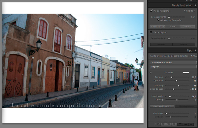This screenshot has width=198, height=128.
Task: Click the Opacidad slider handle
Action: [176, 81]
